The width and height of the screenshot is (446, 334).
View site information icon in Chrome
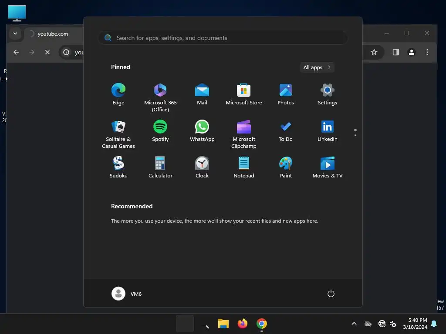66,52
